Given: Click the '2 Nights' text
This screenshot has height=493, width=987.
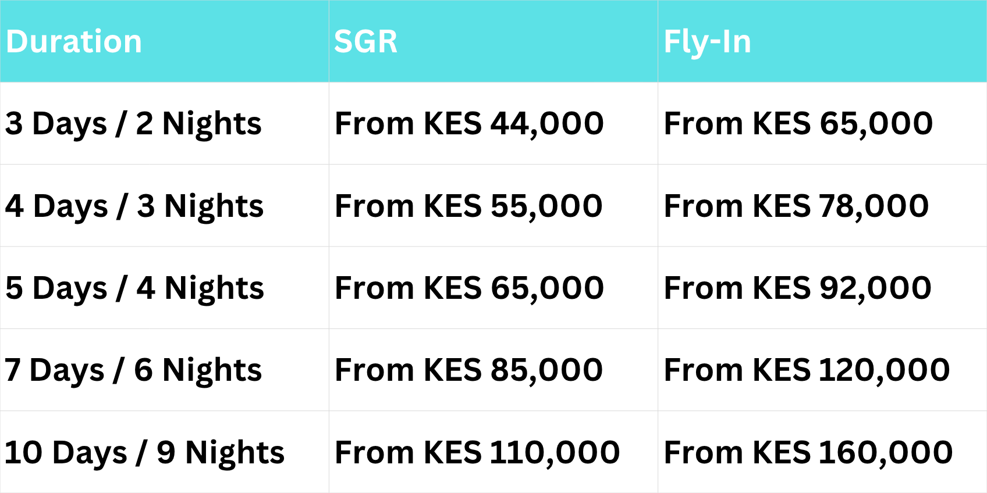Looking at the screenshot, I should (198, 124).
